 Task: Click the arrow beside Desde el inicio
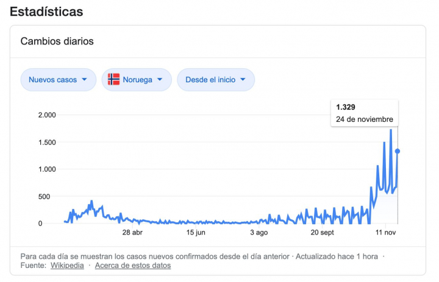coord(243,80)
